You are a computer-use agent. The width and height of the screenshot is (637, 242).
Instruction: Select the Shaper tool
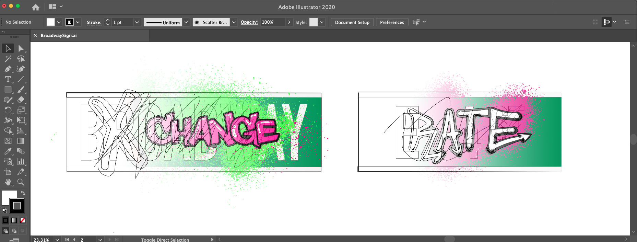pos(8,100)
